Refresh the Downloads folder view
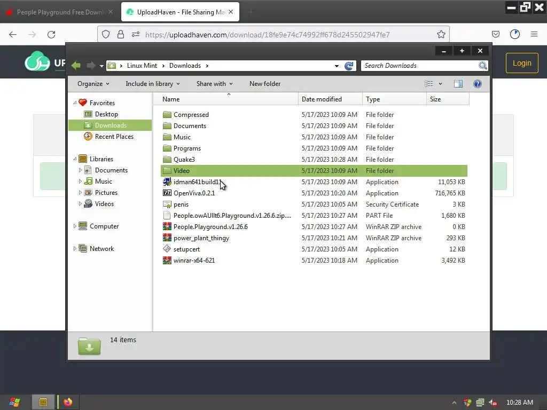Viewport: 547px width, 410px height. point(349,66)
